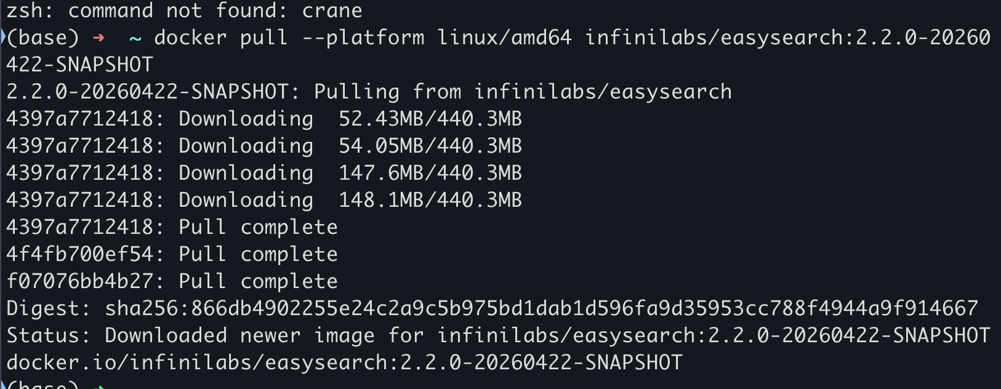Click the 54.05MB/440.3MB download progress value
The width and height of the screenshot is (1001, 389).
coord(430,146)
